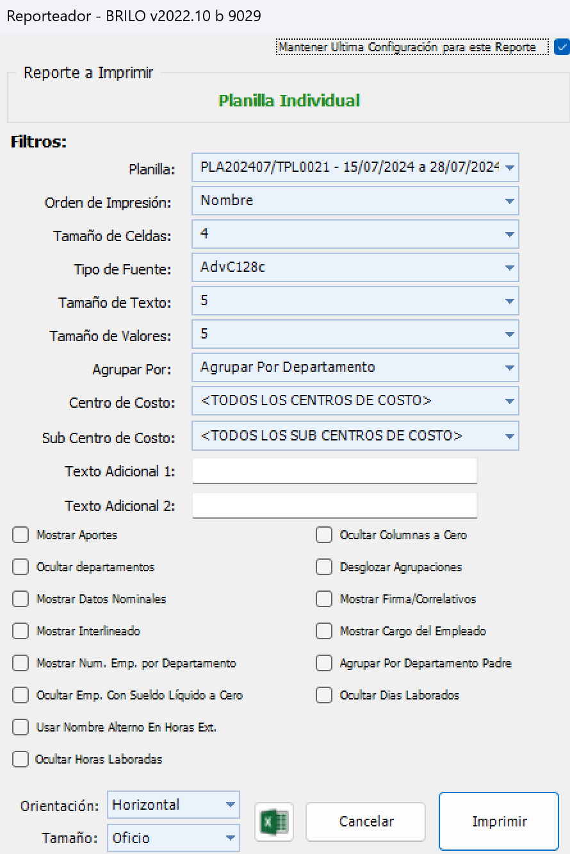Uncheck Mantener Última Configuración para este Reporte
Image resolution: width=570 pixels, height=854 pixels.
tap(562, 47)
